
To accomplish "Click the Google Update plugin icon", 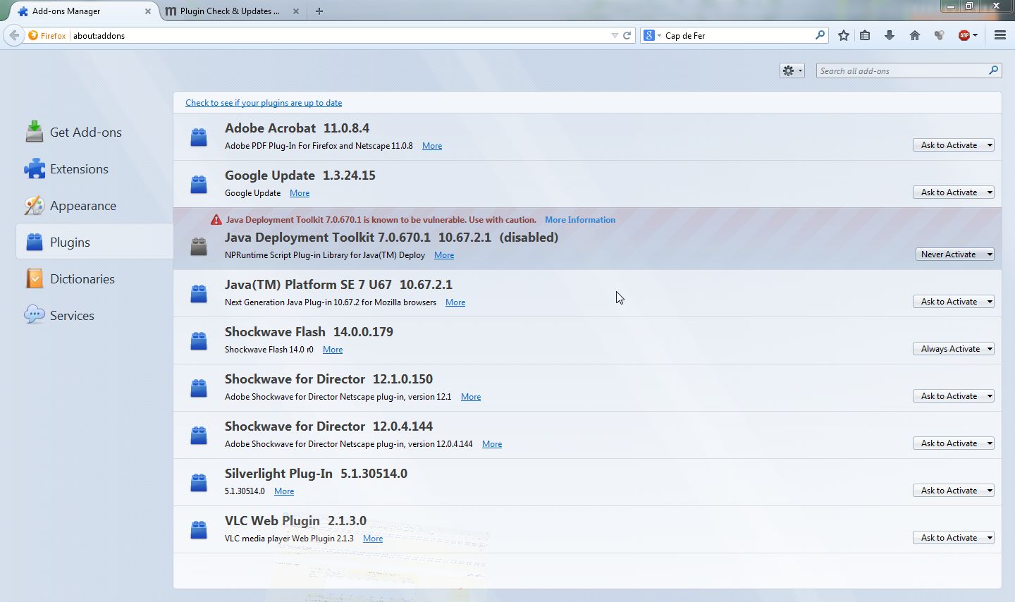I will pos(199,184).
